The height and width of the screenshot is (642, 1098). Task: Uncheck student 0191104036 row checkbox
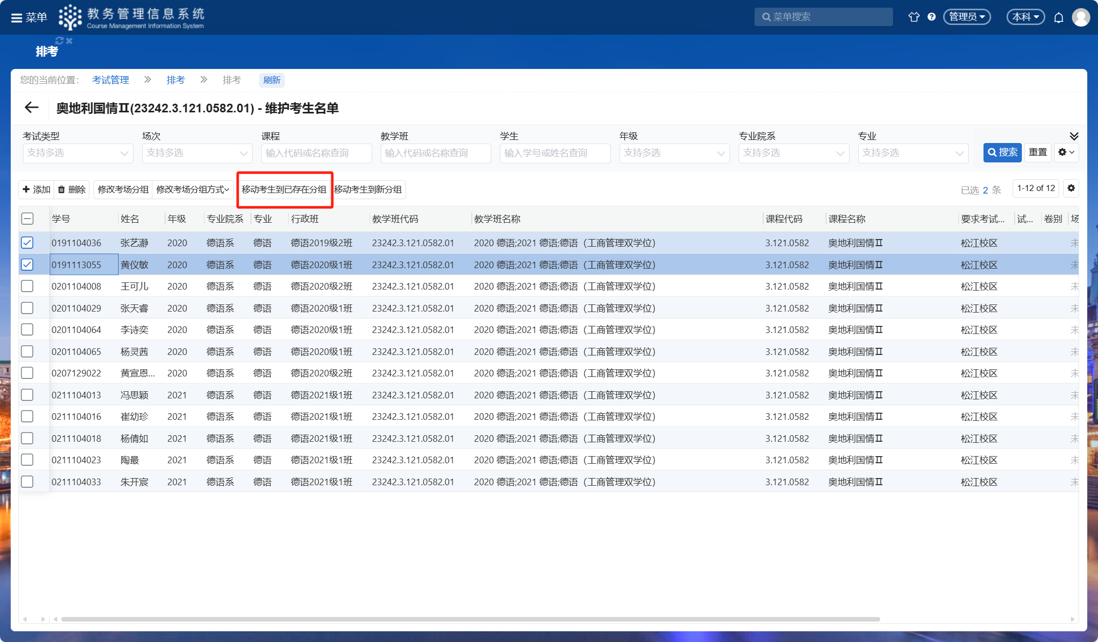tap(28, 243)
